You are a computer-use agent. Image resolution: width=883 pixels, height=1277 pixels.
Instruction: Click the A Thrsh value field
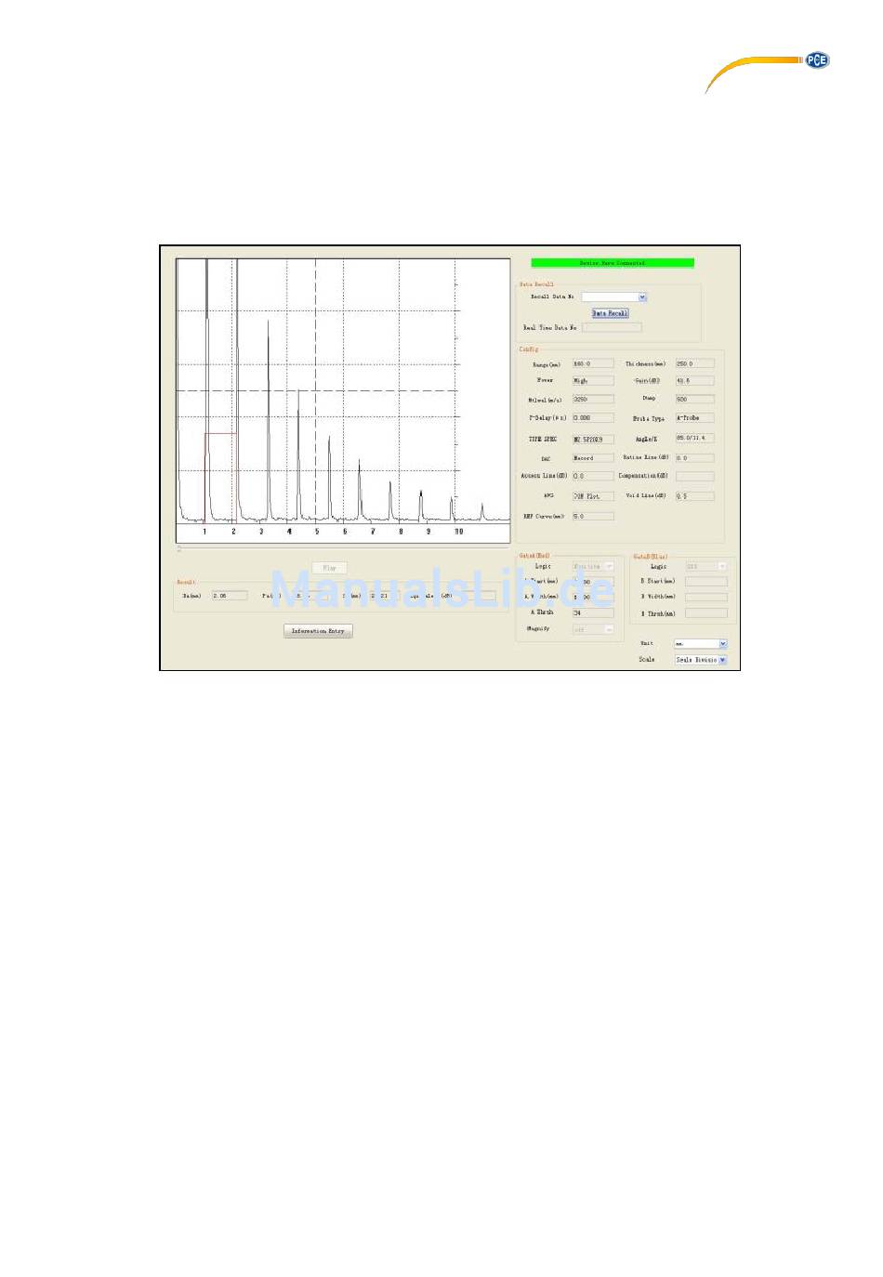(x=593, y=613)
